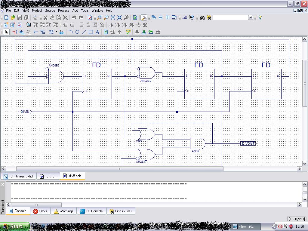Activate the Select arrow pointer tool
Screen dimensions: 308x231
coord(6,32)
